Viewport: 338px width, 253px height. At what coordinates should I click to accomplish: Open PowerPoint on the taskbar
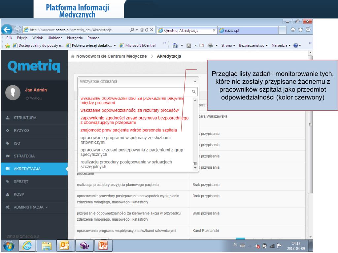point(103,246)
